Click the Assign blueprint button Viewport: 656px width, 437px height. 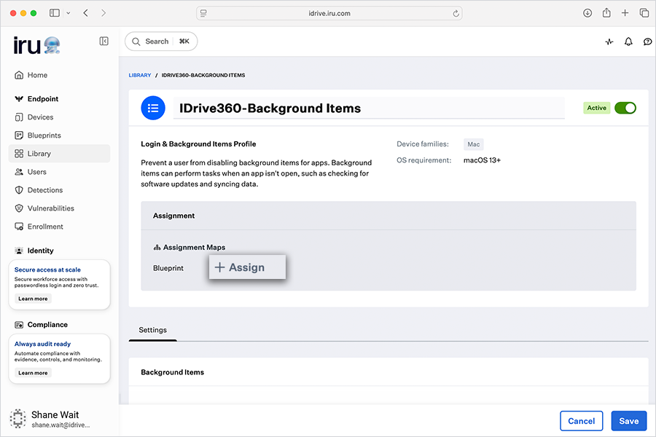pyautogui.click(x=247, y=267)
